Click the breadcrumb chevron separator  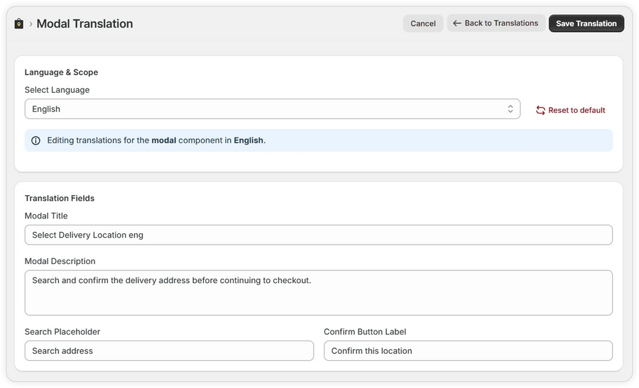pos(31,24)
